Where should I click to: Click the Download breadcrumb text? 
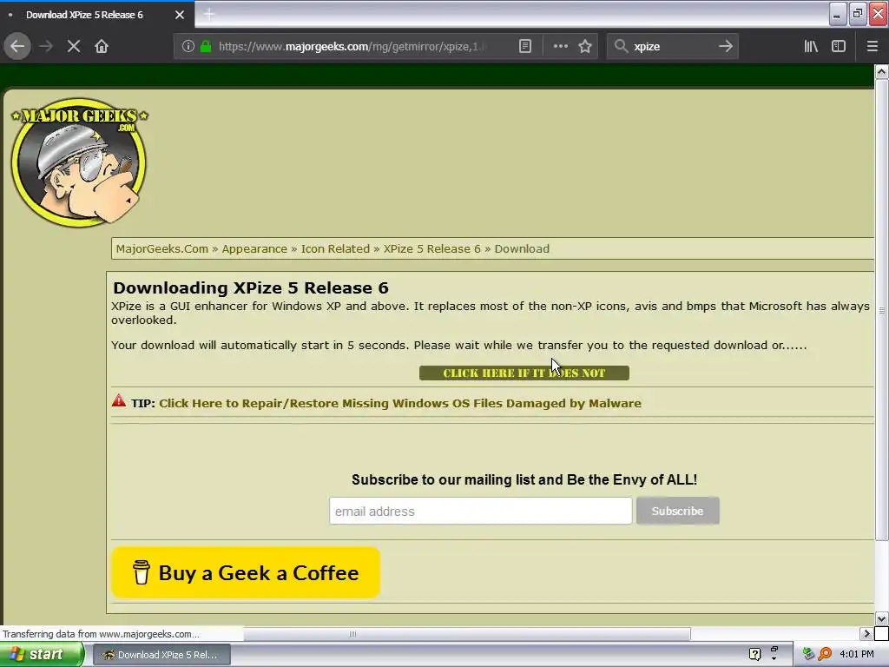(522, 249)
